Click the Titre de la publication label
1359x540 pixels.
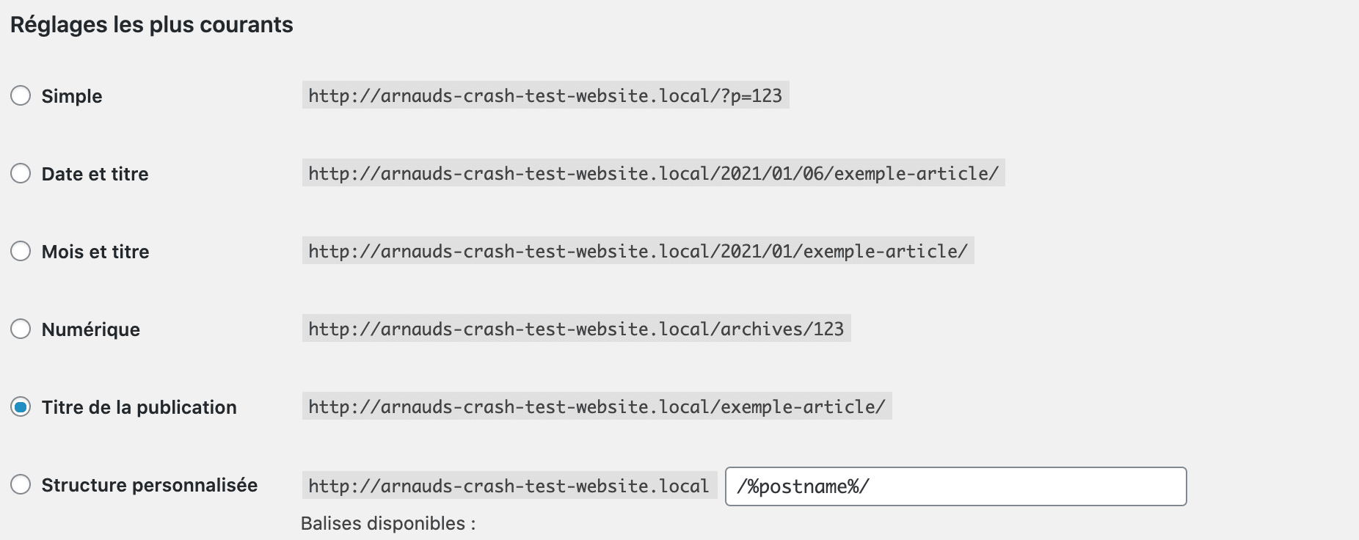point(139,407)
